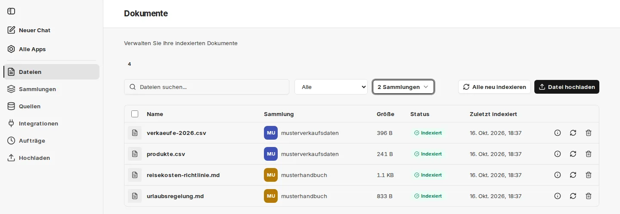Click Datei hochladen button

click(x=567, y=87)
